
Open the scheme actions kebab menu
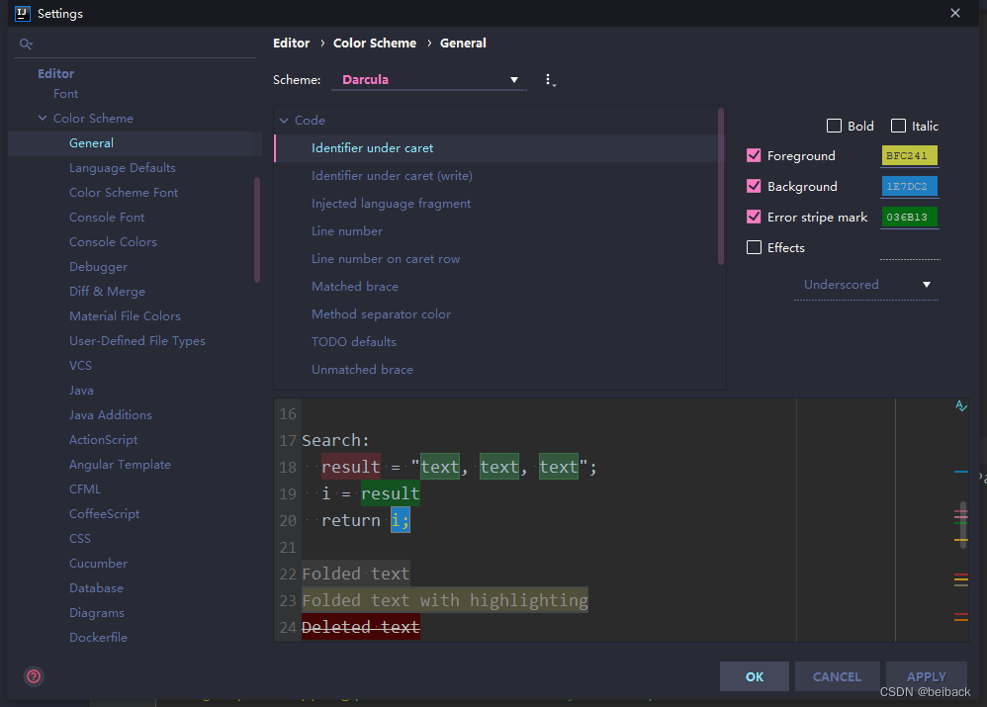[x=549, y=80]
